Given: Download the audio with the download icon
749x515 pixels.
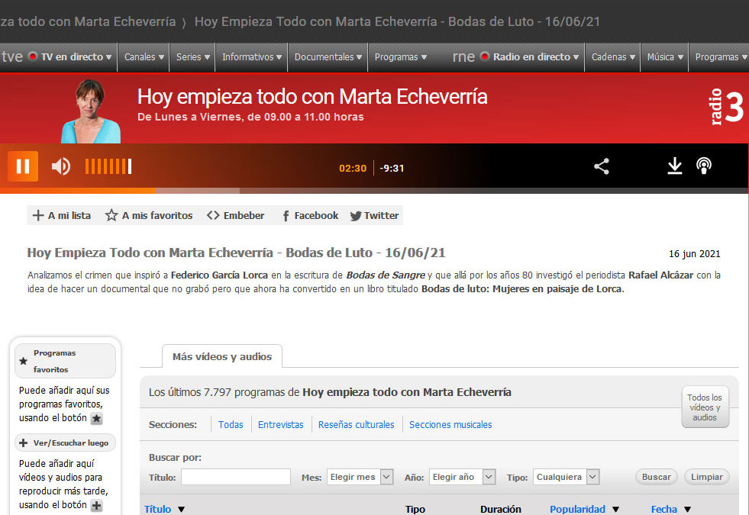Looking at the screenshot, I should pyautogui.click(x=674, y=166).
